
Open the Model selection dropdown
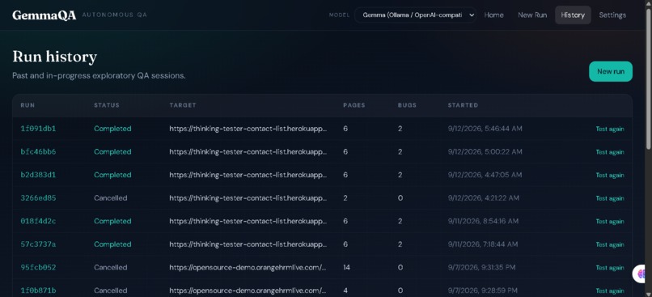416,15
